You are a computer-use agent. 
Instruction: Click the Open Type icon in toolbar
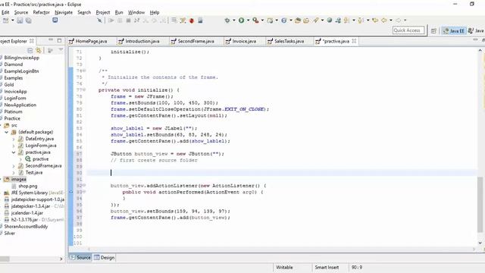(298, 20)
